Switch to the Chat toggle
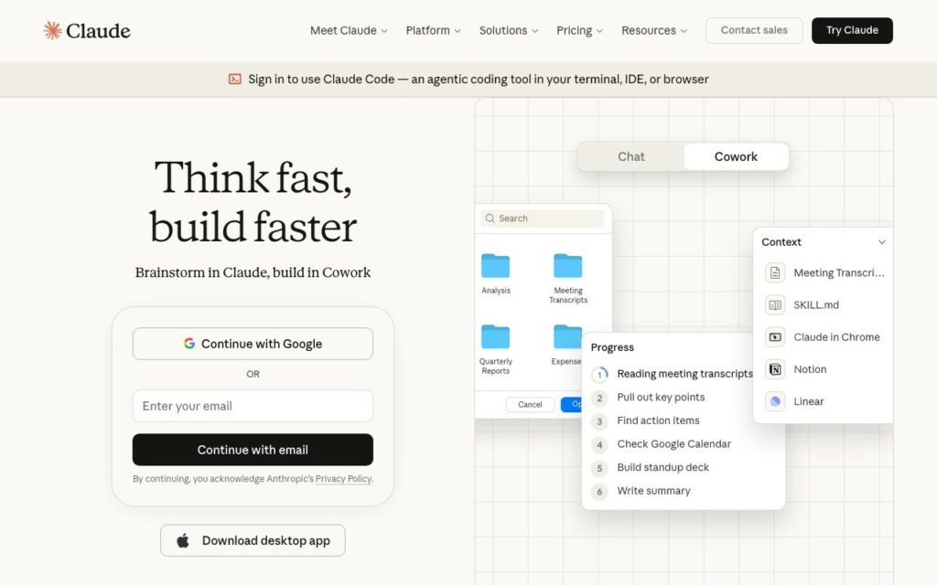 click(x=630, y=156)
